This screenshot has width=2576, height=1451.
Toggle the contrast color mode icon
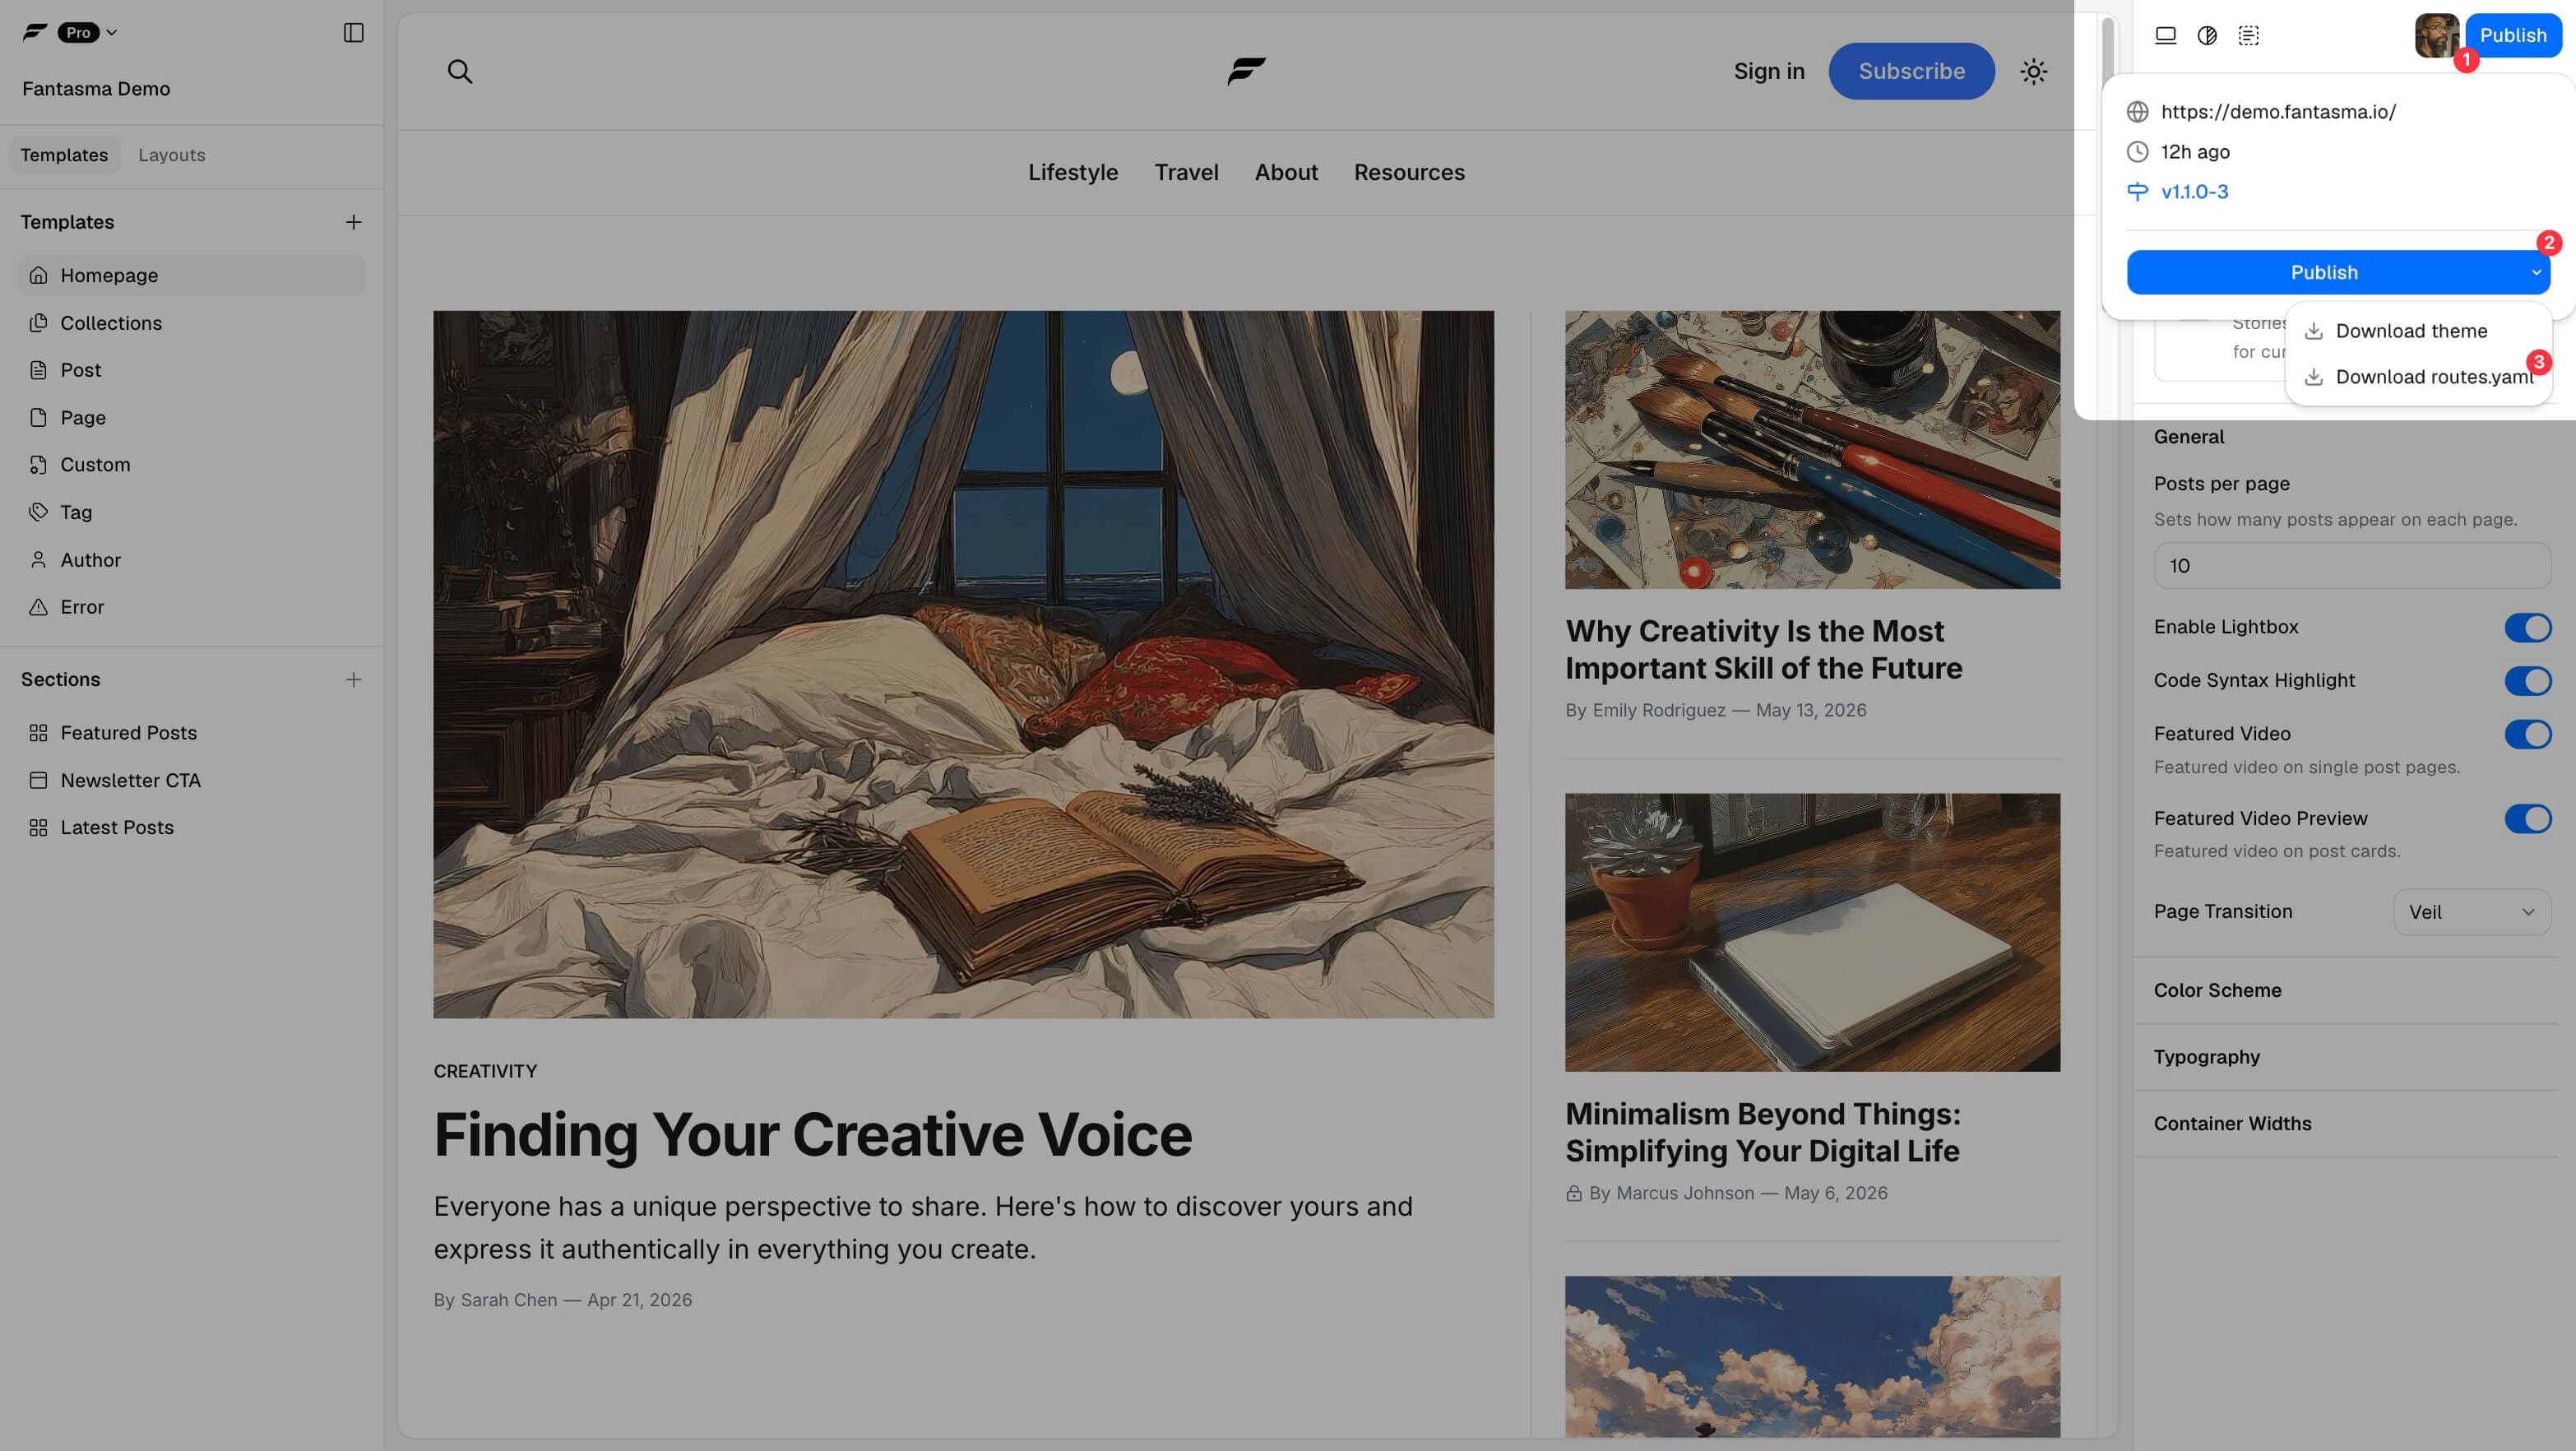point(2207,35)
